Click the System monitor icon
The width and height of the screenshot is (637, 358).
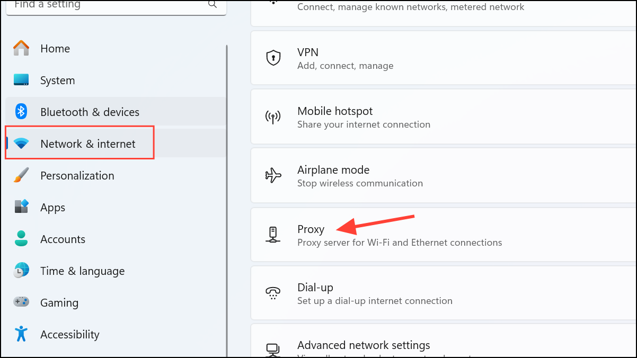tap(21, 80)
